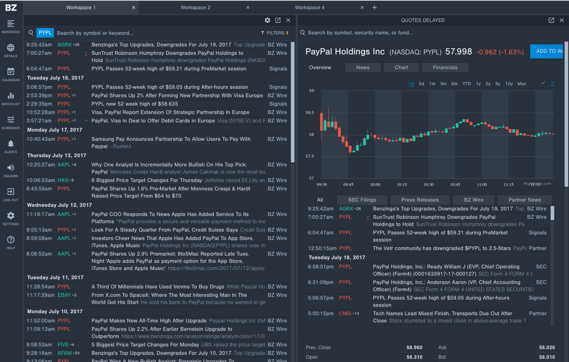
Task: Filter quote news by All
Action: click(320, 200)
